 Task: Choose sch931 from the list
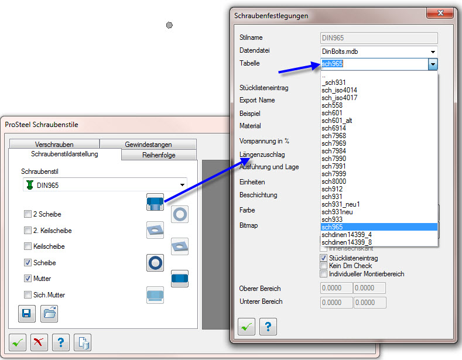point(379,197)
